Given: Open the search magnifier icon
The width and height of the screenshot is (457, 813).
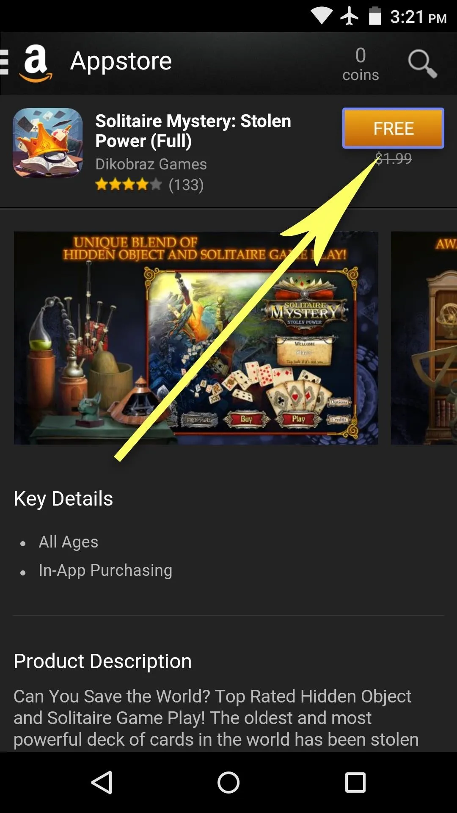Looking at the screenshot, I should click(x=422, y=64).
